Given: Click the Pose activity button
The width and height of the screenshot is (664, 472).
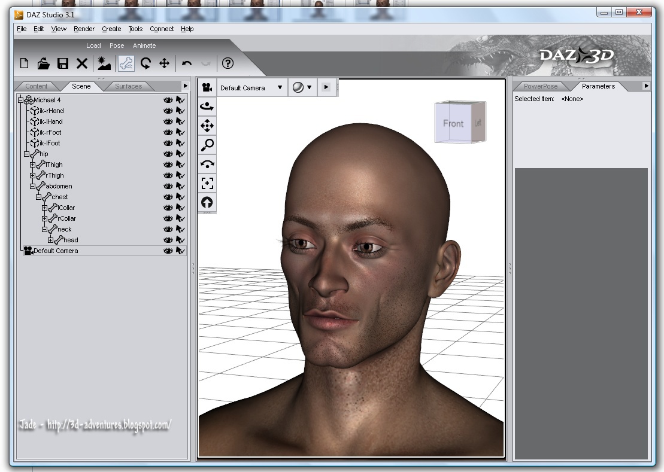Looking at the screenshot, I should pos(117,45).
